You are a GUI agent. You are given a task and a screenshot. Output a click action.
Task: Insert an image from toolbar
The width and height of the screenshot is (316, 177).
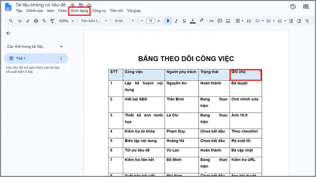pos(228,21)
